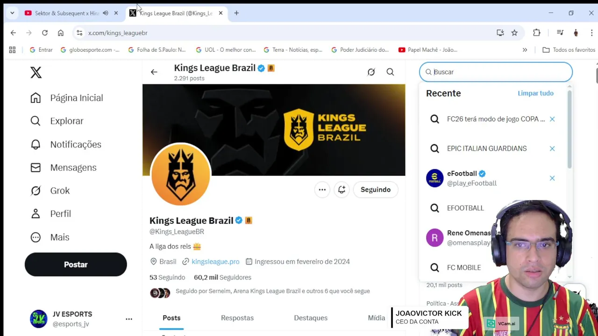Switch to the Respostas tab
Viewport: 598px width, 336px height.
237,318
